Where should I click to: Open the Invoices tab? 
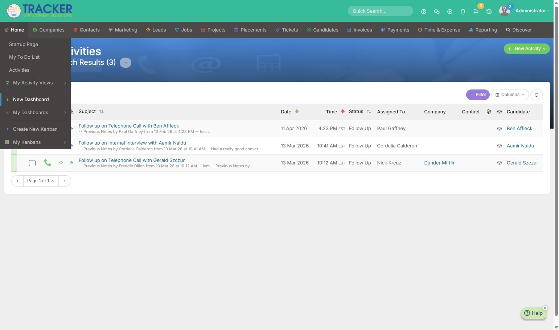(x=359, y=30)
